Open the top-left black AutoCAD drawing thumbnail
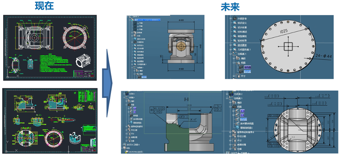The height and width of the screenshot is (156, 339). coord(50,48)
